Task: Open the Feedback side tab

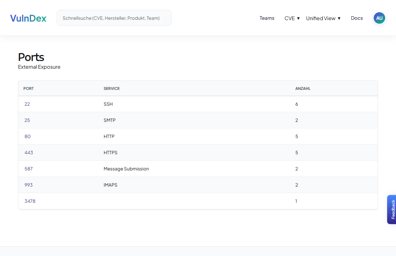Action: pyautogui.click(x=391, y=209)
